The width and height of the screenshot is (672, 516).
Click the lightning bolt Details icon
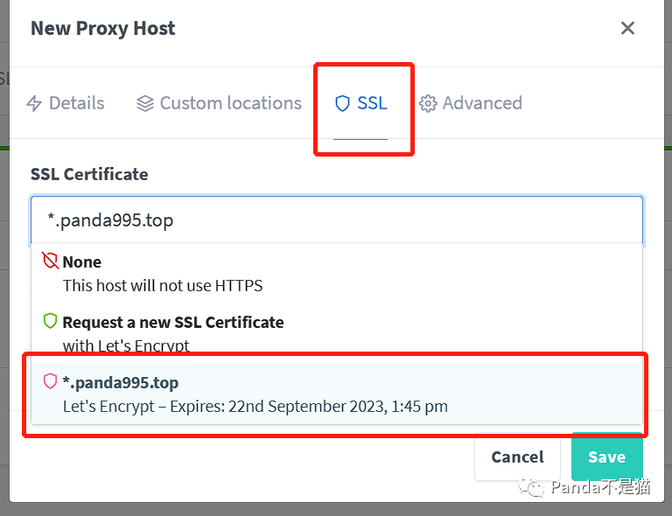(34, 103)
